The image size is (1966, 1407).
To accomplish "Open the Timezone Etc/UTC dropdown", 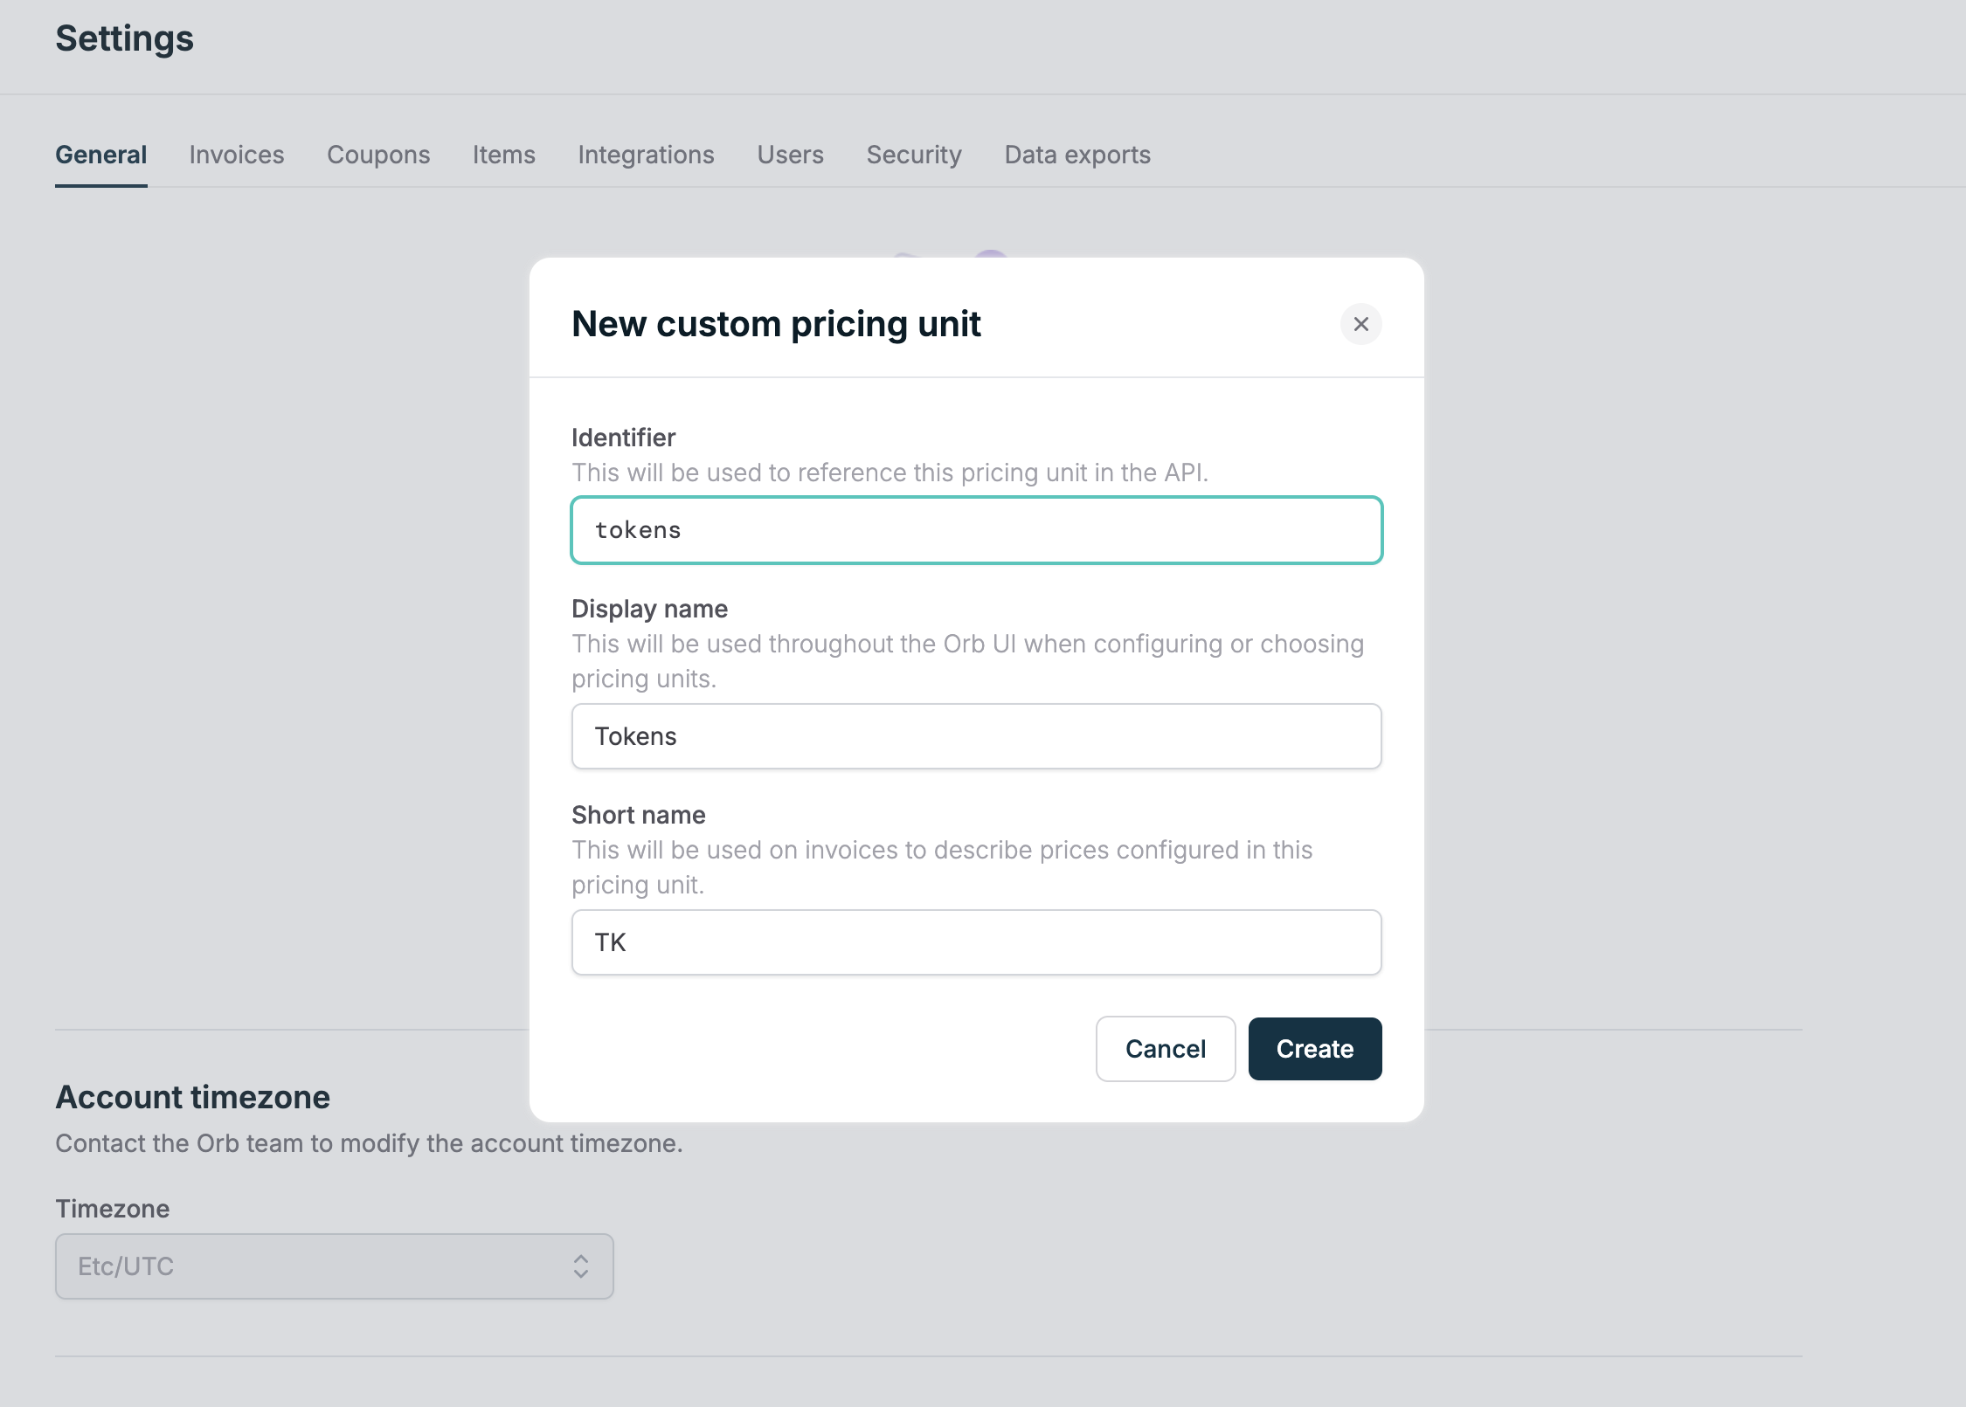I will tap(334, 1266).
